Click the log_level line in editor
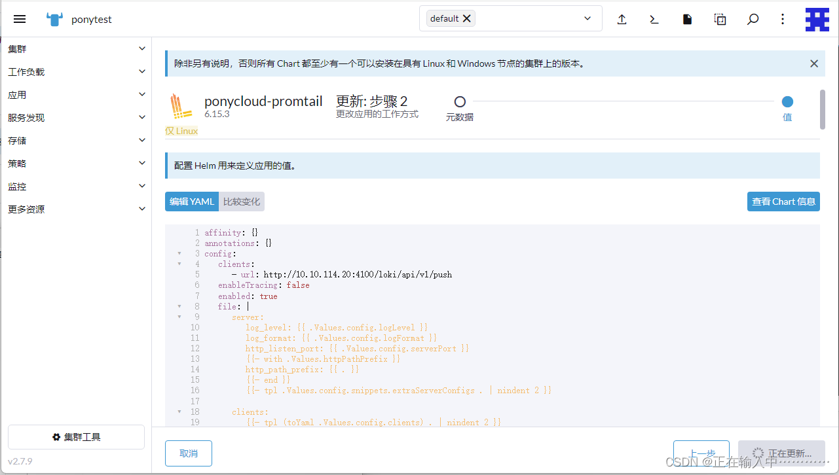Viewport: 839px width, 475px height. pyautogui.click(x=337, y=327)
